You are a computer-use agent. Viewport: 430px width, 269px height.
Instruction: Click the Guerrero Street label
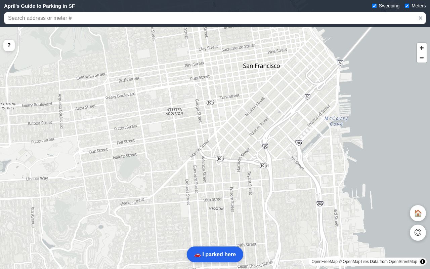(195, 179)
